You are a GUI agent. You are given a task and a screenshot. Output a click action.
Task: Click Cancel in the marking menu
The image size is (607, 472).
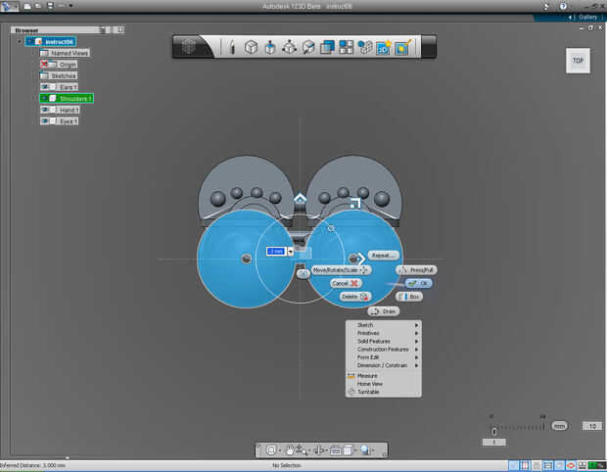pyautogui.click(x=346, y=283)
